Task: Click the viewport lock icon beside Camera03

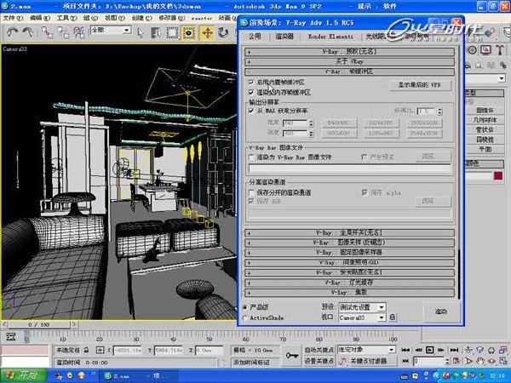Action: pyautogui.click(x=393, y=317)
